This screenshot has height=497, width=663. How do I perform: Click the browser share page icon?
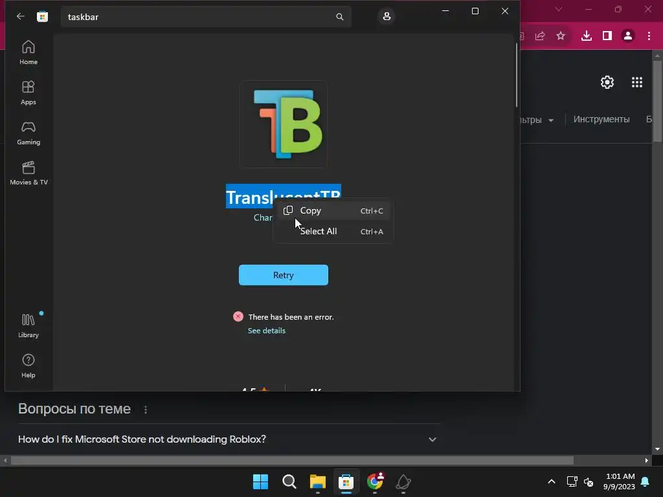point(540,36)
